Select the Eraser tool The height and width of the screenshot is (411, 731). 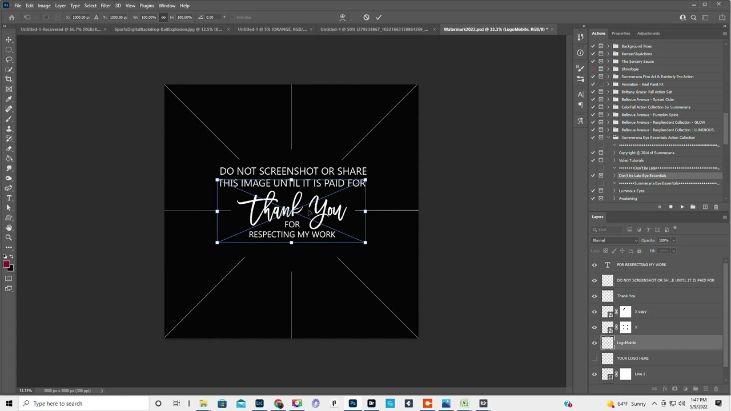tap(9, 148)
